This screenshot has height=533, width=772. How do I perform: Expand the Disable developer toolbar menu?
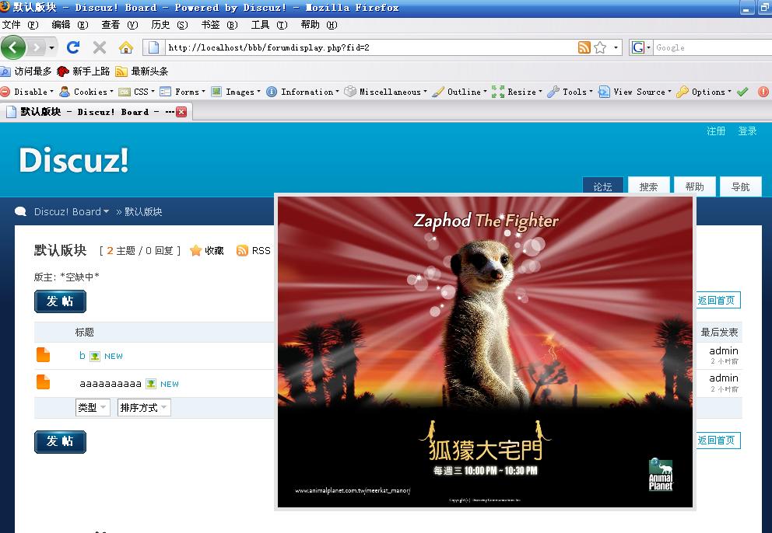click(x=27, y=92)
